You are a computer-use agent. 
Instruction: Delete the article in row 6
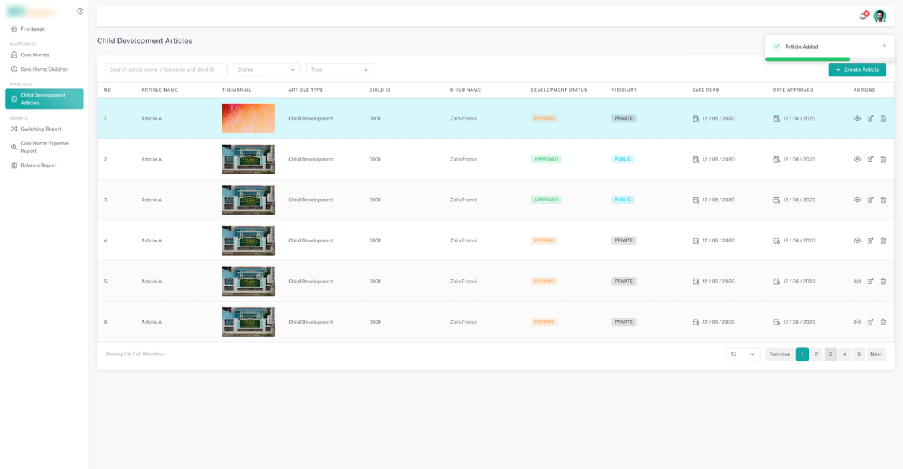pyautogui.click(x=883, y=322)
